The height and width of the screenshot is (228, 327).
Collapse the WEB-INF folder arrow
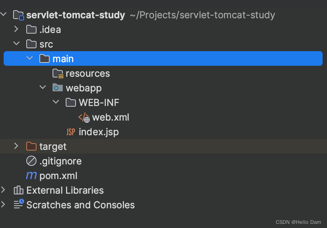click(56, 102)
